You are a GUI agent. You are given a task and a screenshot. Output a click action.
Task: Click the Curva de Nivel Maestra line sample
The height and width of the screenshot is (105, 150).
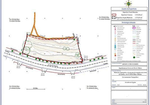(x=134, y=54)
